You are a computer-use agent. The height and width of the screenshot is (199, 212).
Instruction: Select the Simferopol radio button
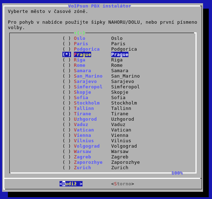pyautogui.click(x=67, y=87)
